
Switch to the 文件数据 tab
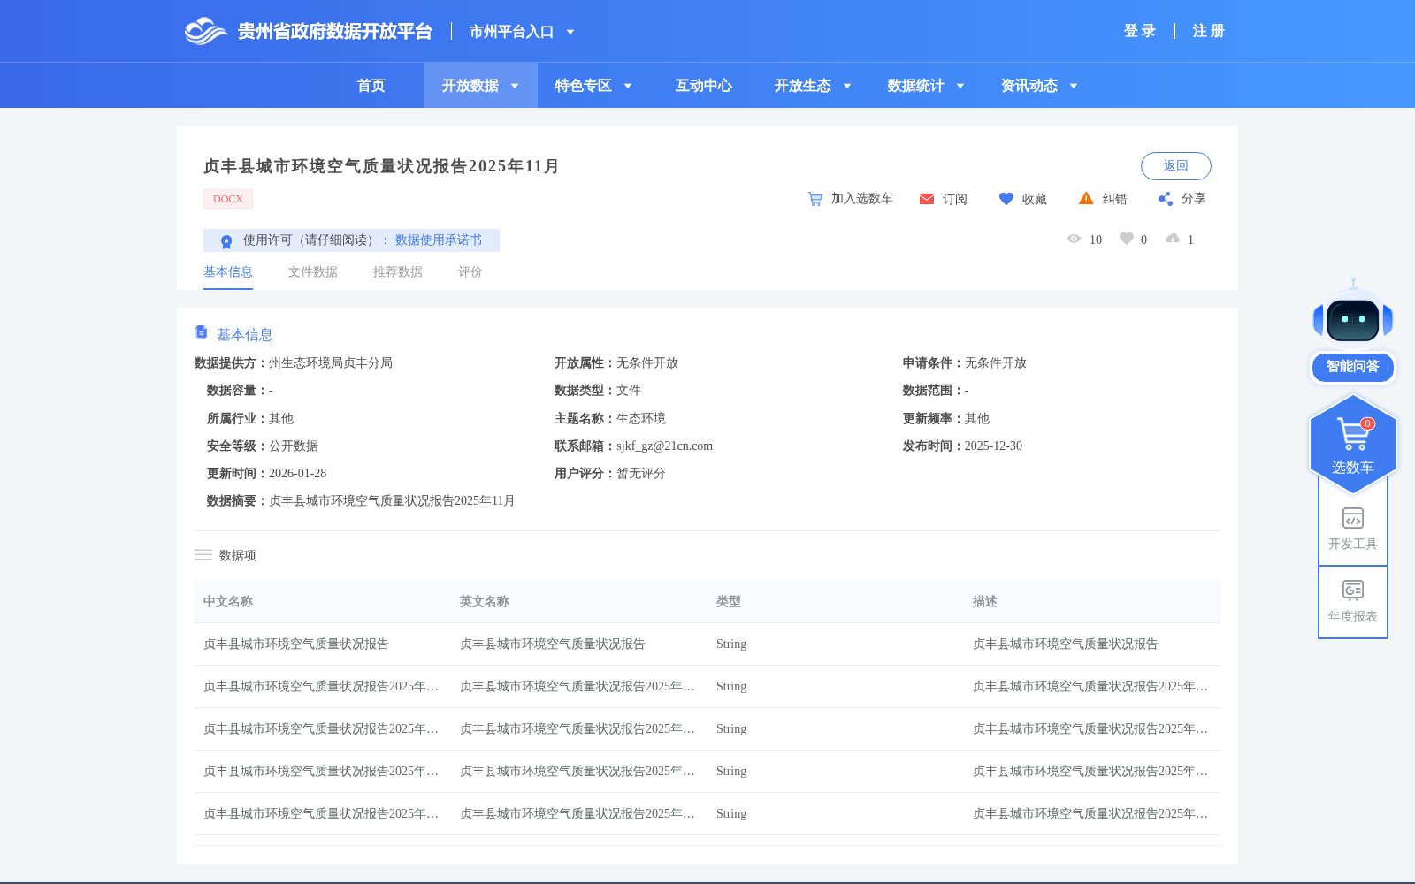click(x=313, y=272)
